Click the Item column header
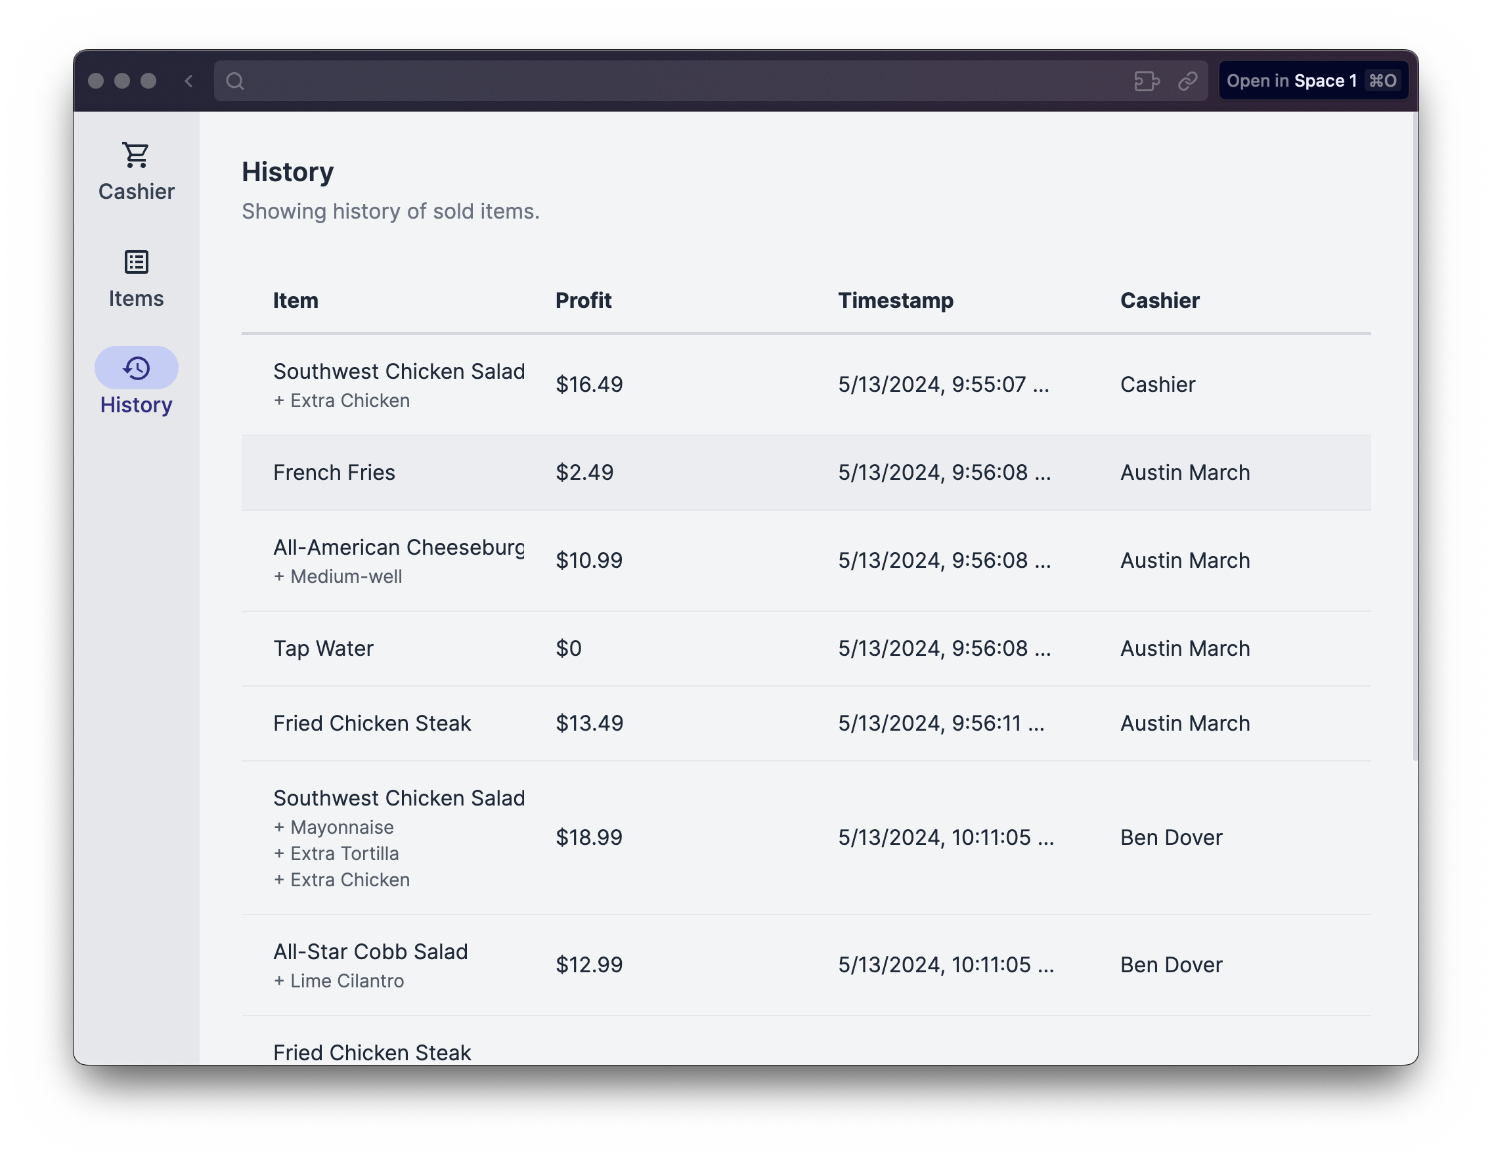 295,301
